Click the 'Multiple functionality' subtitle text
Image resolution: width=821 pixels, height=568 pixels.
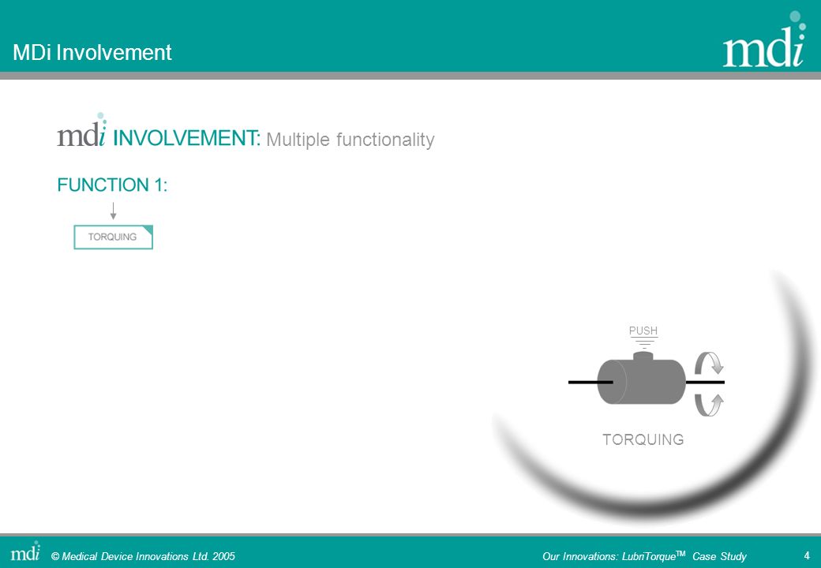351,140
